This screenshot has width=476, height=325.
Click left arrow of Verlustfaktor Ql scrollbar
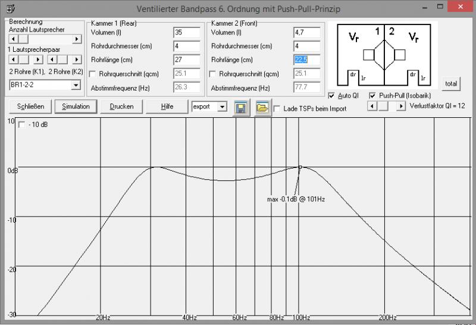[372, 106]
